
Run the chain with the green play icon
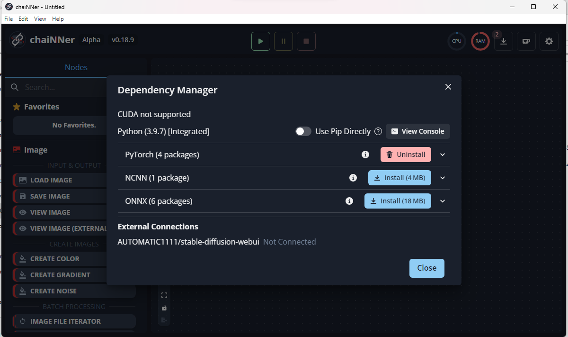point(260,41)
